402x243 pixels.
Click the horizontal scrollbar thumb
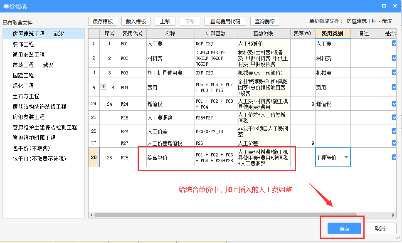coord(226,215)
